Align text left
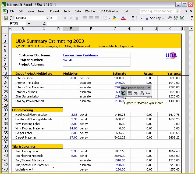Screen dimensions: 195x174 coord(84,18)
